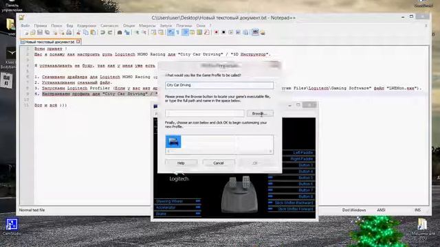The image size is (440, 247).
Task: Toggle the Show All Characters icon
Action: tap(178, 33)
